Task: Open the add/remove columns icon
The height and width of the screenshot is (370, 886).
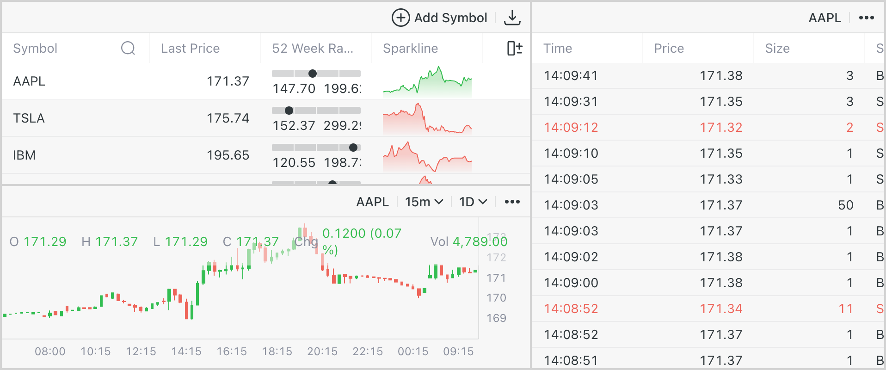Action: point(515,48)
